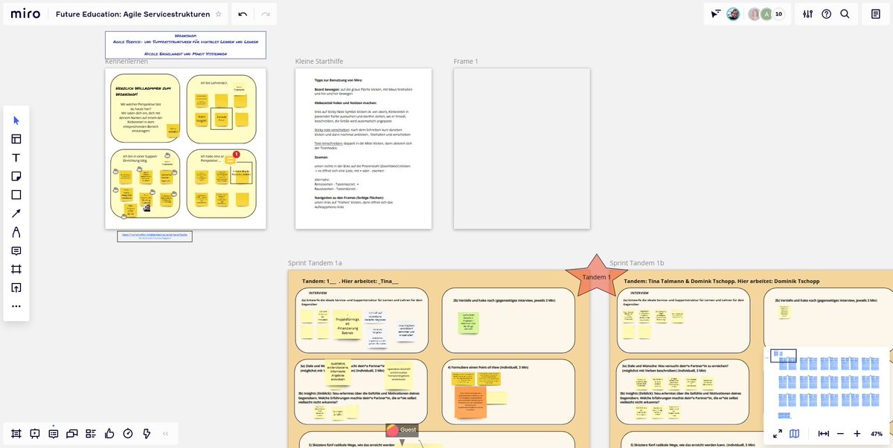Open the Help question mark menu
Image resolution: width=893 pixels, height=448 pixels.
[x=826, y=14]
